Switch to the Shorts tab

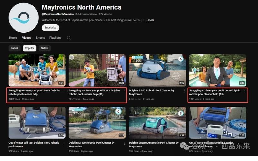[x=40, y=38]
